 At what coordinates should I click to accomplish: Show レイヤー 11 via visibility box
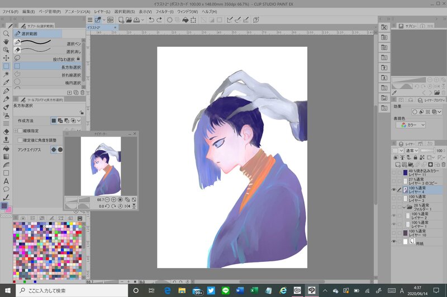[x=394, y=173]
